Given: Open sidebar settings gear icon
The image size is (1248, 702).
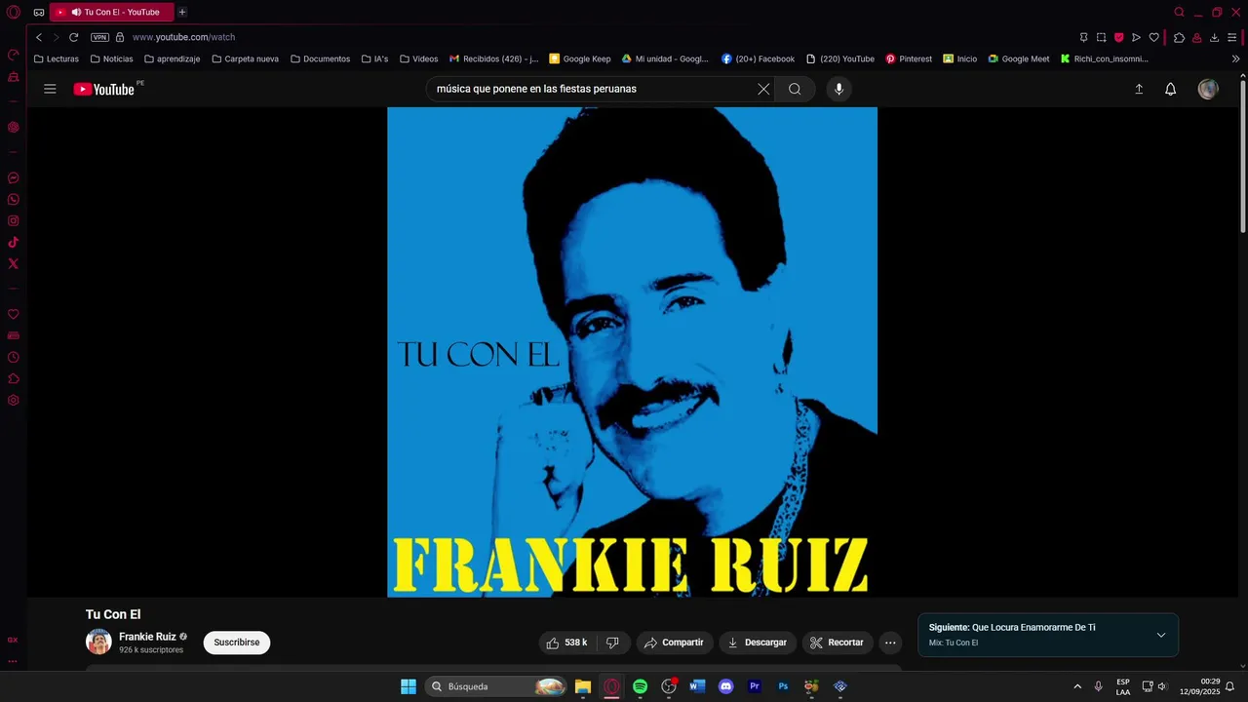Looking at the screenshot, I should [14, 400].
